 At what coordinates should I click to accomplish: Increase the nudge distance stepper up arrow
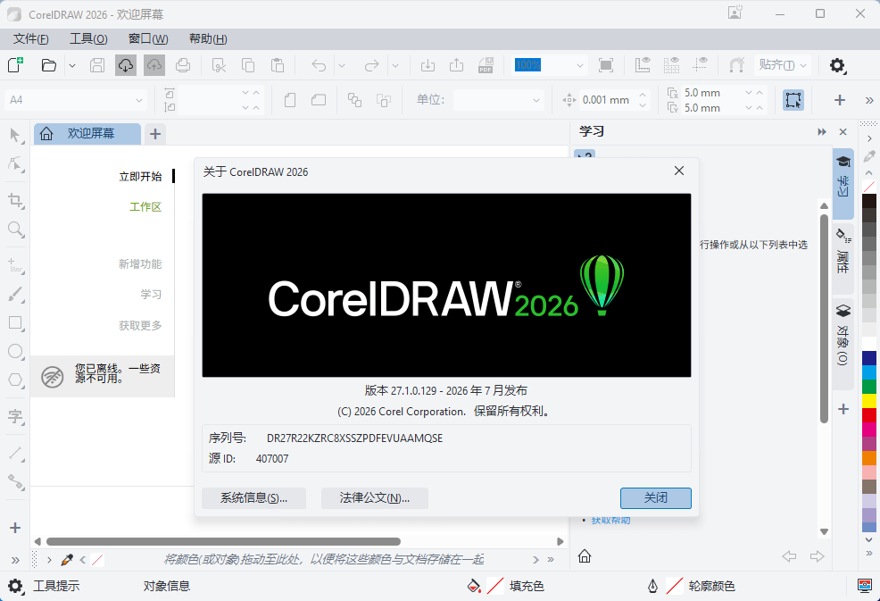tap(643, 95)
